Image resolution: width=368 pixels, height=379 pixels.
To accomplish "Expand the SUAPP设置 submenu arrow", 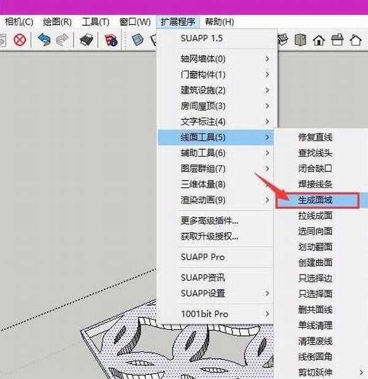I will (x=267, y=293).
